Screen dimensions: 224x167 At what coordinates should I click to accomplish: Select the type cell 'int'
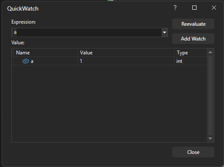pos(191,61)
